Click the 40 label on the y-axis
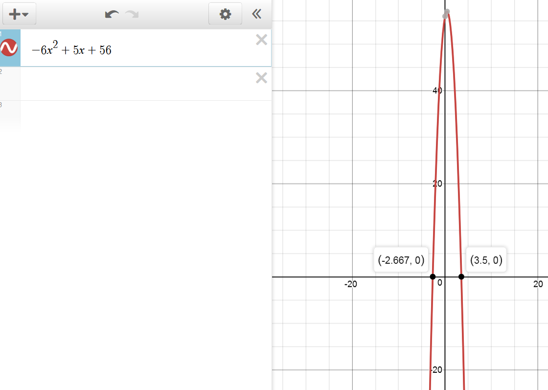The image size is (548, 390). point(437,91)
